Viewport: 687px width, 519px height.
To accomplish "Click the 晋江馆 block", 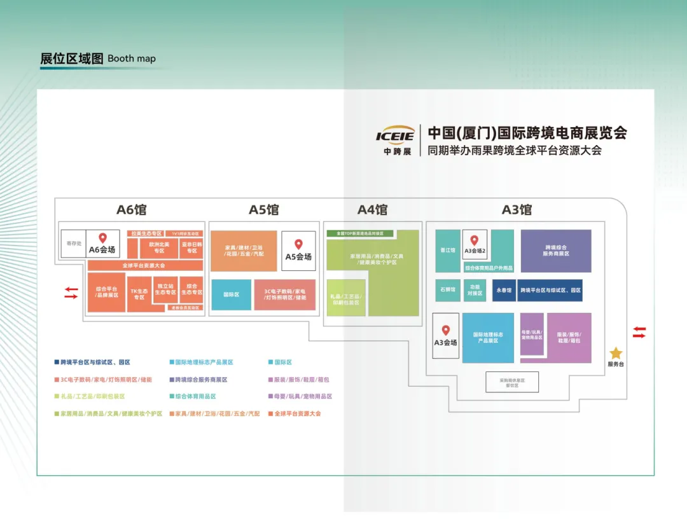I will click(448, 251).
